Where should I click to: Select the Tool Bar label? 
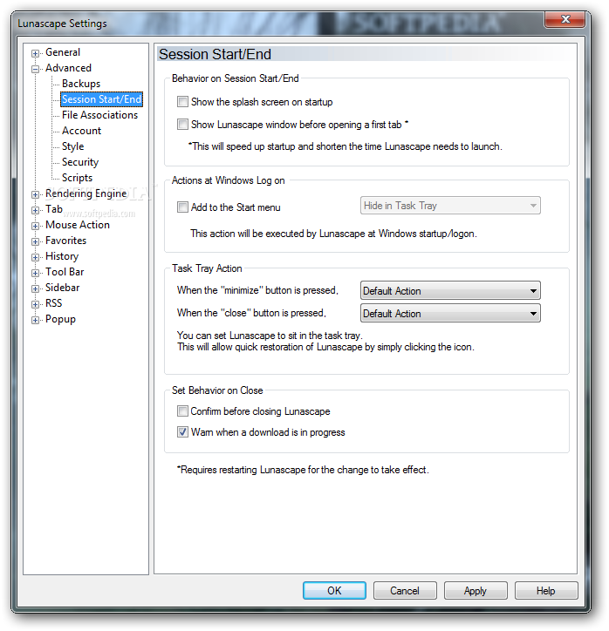tap(65, 272)
